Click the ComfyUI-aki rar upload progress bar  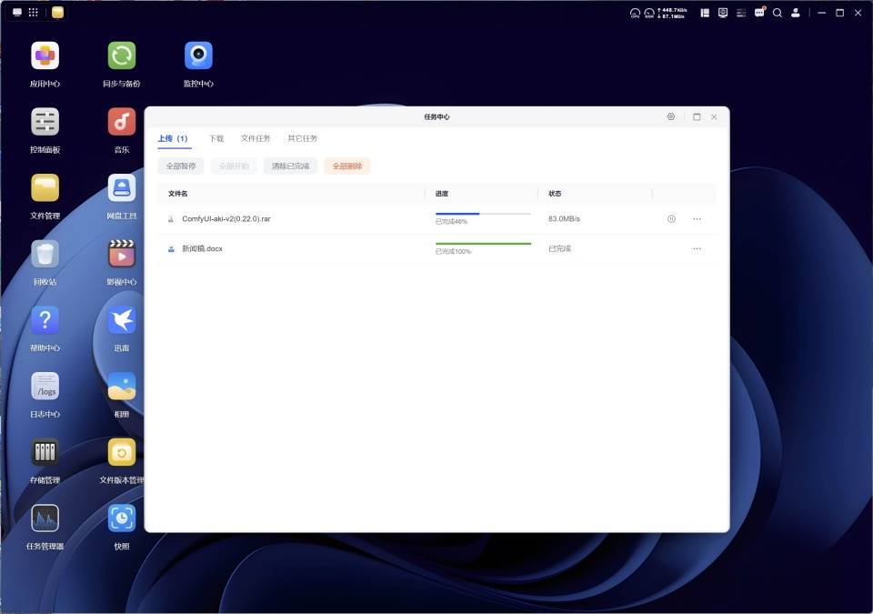(x=483, y=214)
